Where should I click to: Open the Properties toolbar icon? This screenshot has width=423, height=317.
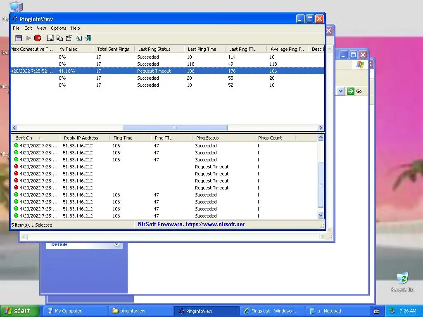click(x=69, y=38)
